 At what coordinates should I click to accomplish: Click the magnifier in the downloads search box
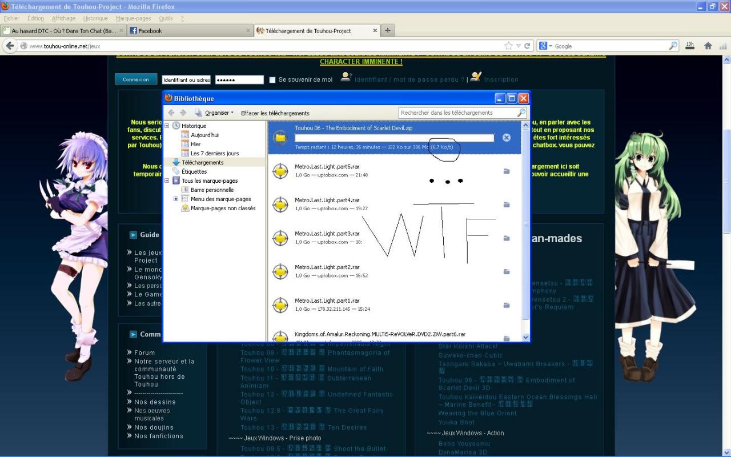point(521,113)
